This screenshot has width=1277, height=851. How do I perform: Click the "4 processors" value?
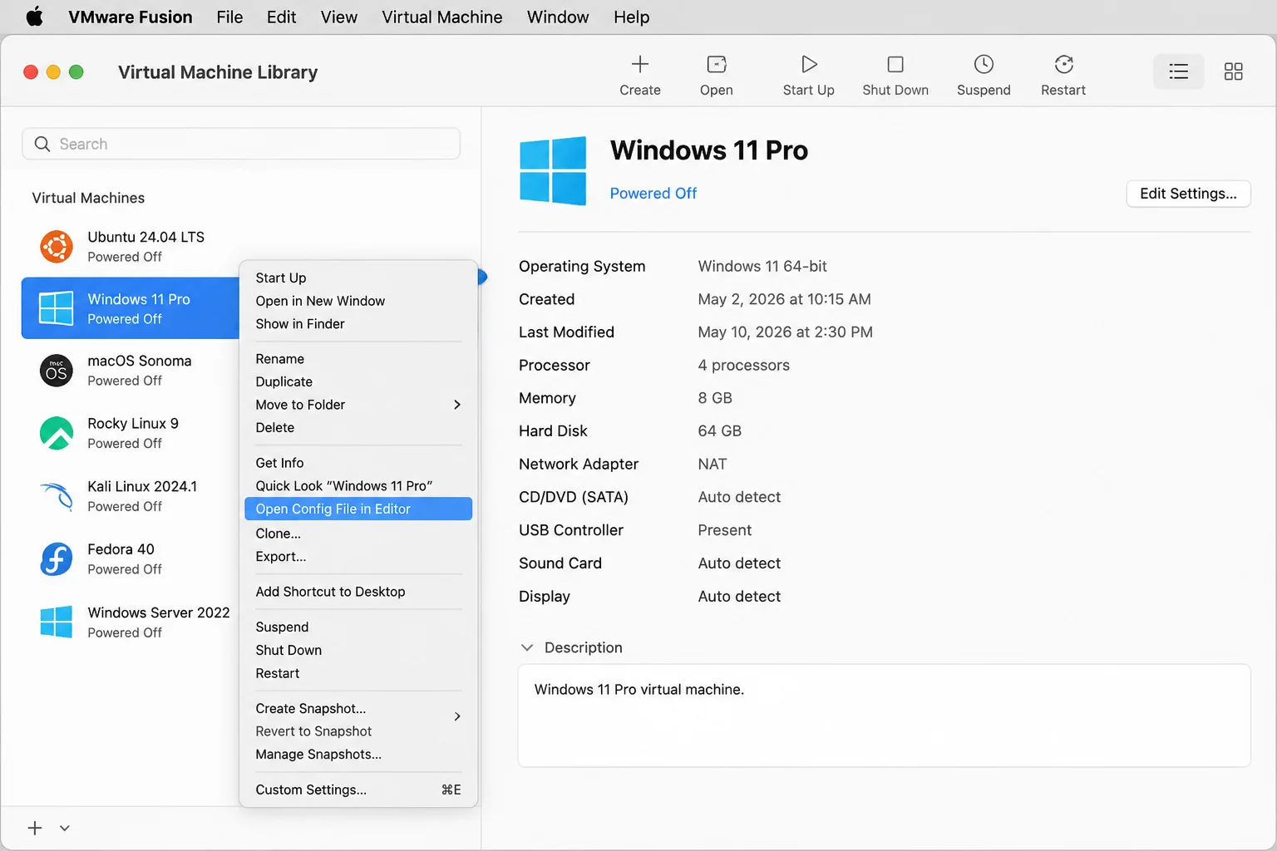(744, 365)
